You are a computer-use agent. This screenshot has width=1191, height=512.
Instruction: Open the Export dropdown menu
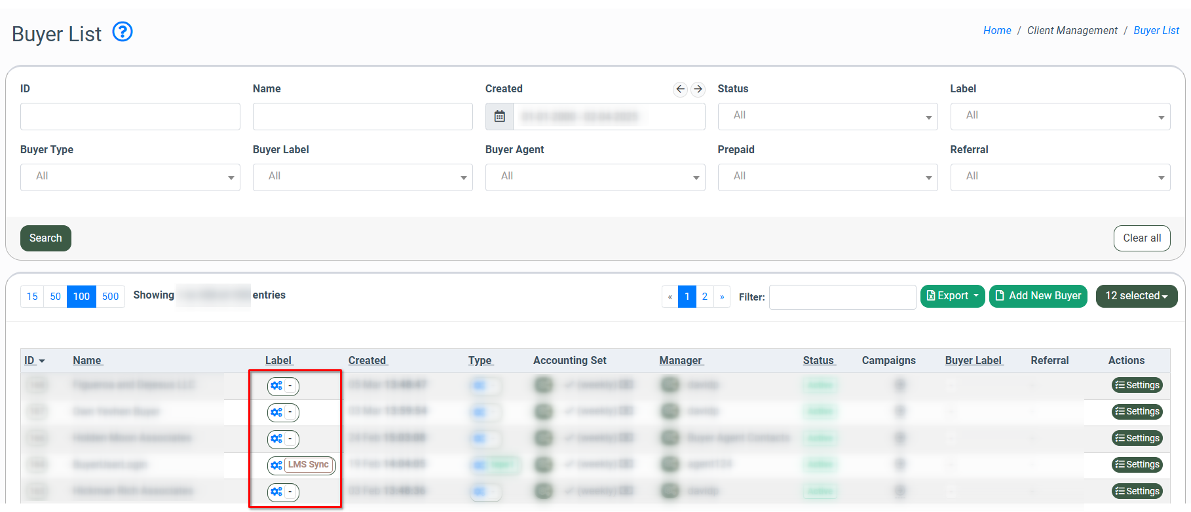(x=952, y=296)
